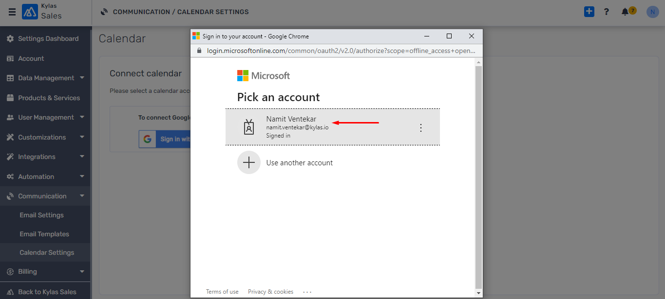Open the hamburger menu in Kylas header
The height and width of the screenshot is (299, 665).
point(12,12)
